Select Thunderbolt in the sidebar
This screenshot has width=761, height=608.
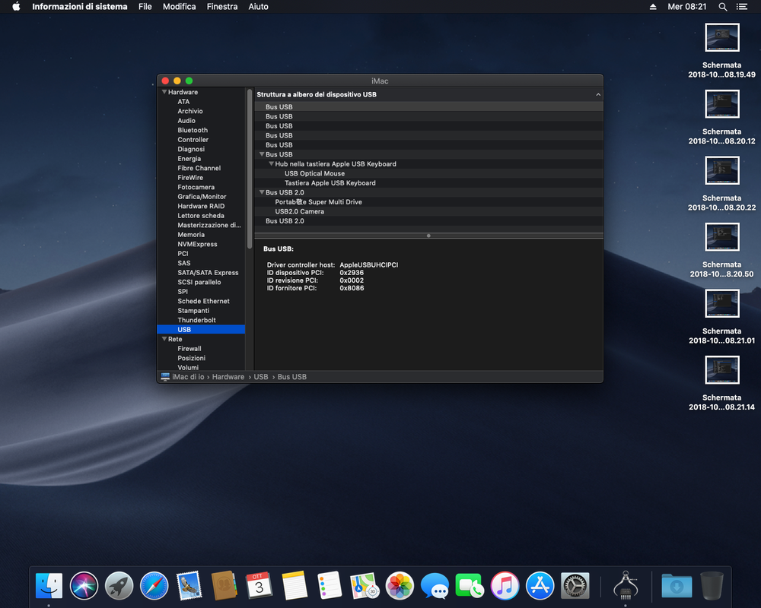[196, 320]
